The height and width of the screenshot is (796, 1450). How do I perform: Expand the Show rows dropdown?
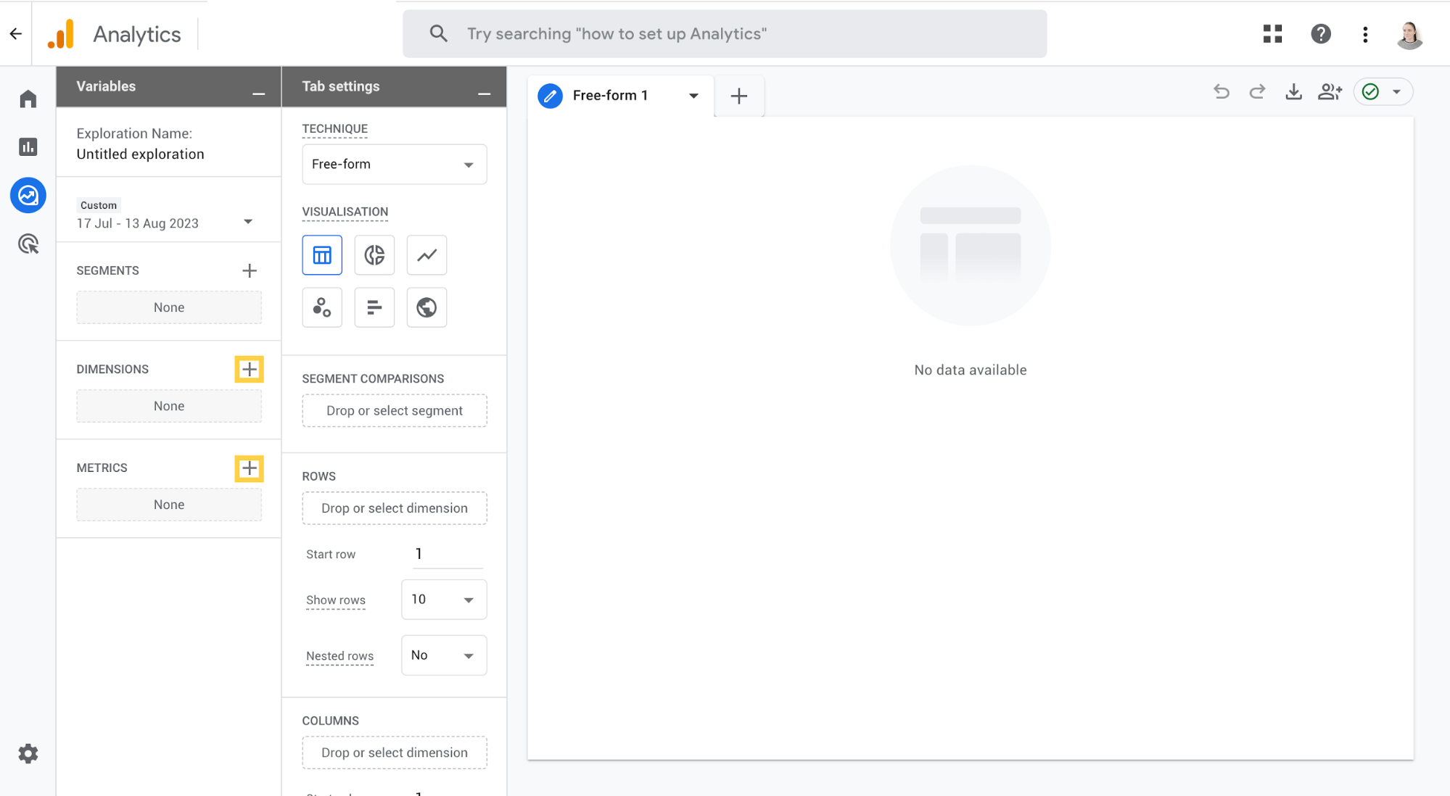443,600
